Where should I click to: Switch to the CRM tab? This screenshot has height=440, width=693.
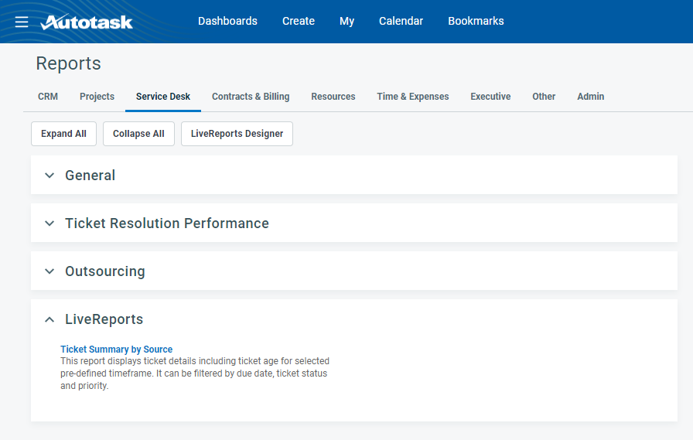[x=48, y=97]
